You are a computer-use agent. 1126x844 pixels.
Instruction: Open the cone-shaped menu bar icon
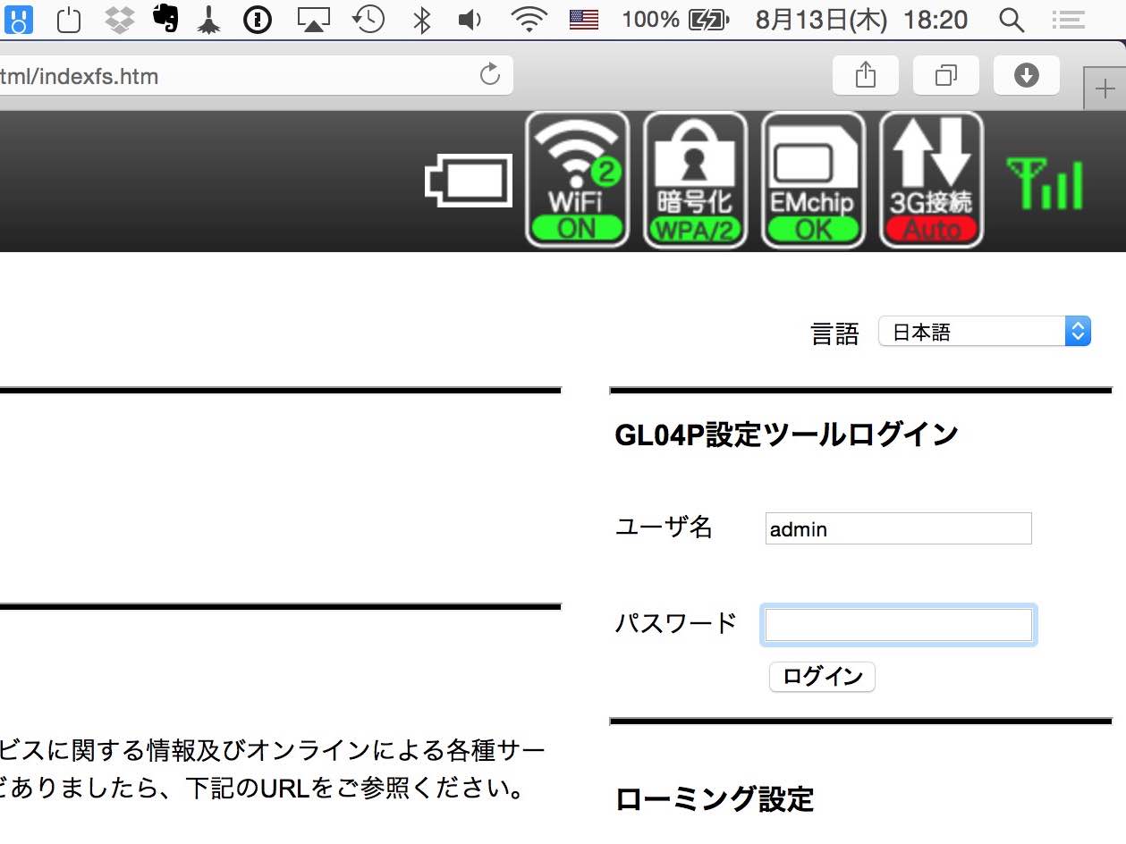point(209,19)
